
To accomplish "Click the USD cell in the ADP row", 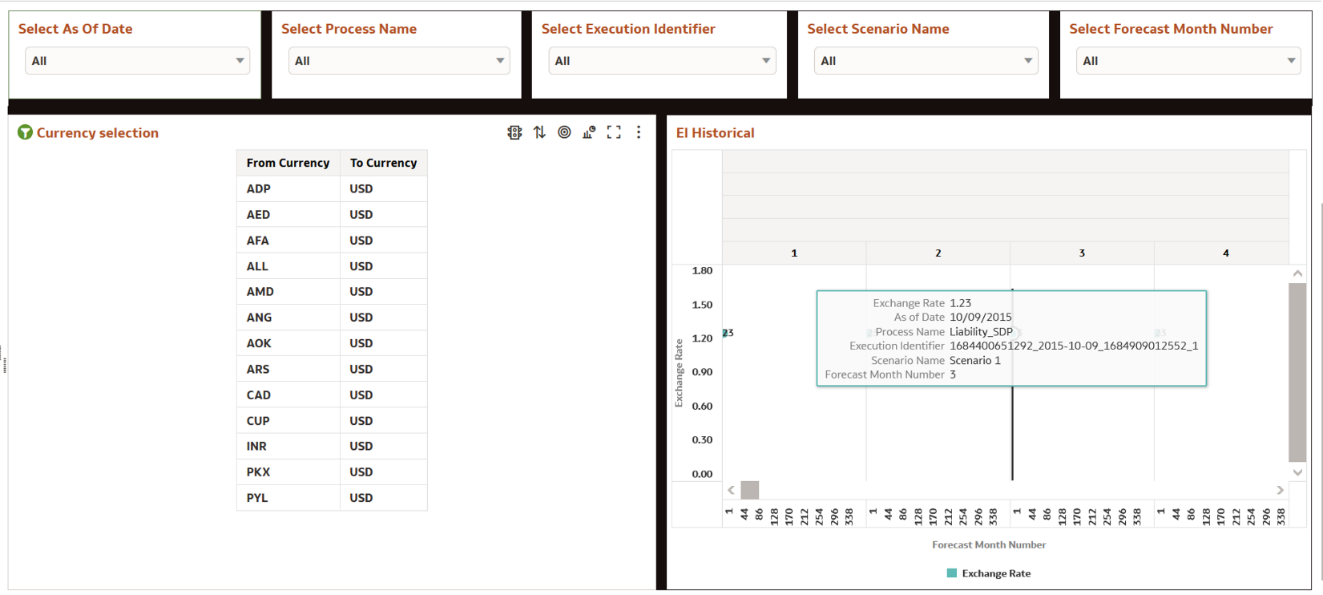I will [384, 188].
